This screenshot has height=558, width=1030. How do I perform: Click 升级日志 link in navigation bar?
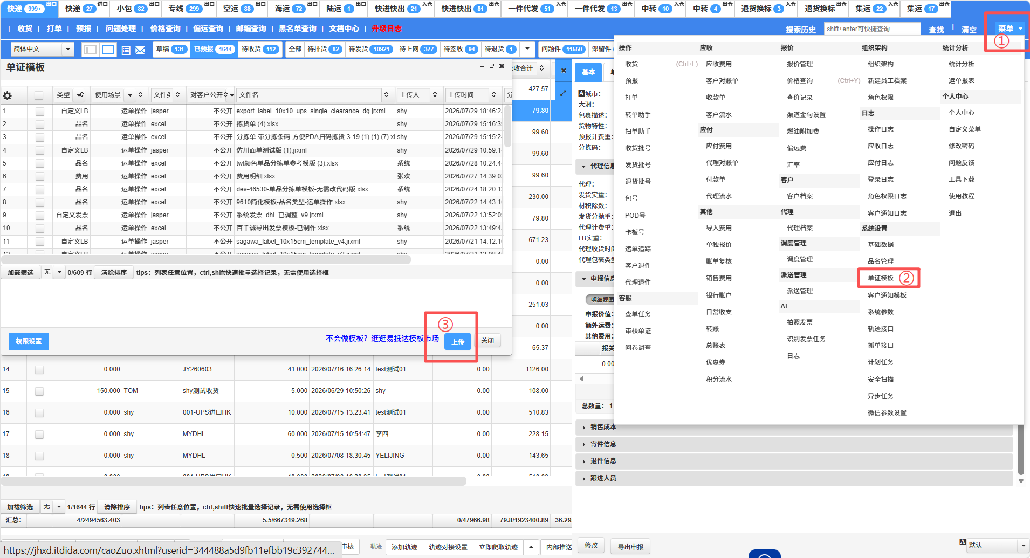point(387,29)
